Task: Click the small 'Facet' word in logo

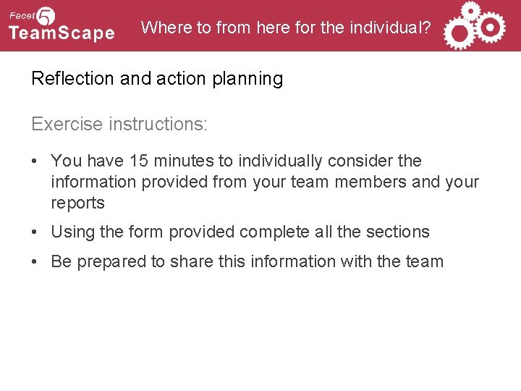Action: 22,16
